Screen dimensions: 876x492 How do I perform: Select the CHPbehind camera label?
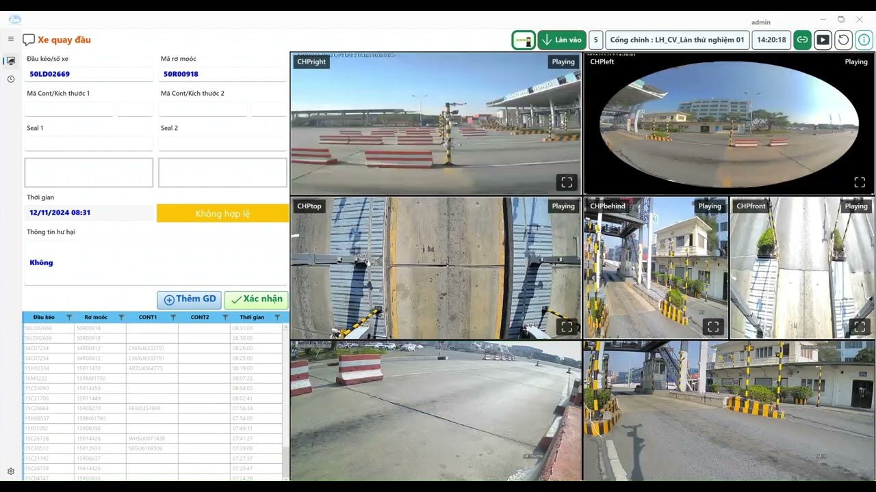click(x=608, y=206)
